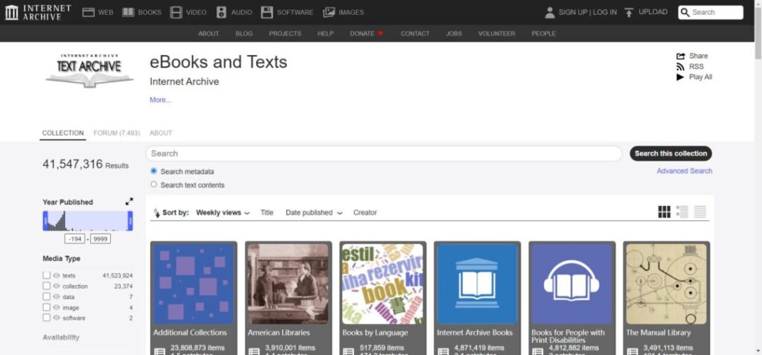Viewport: 762px width, 355px height.
Task: Click Search this collection button
Action: [x=670, y=153]
